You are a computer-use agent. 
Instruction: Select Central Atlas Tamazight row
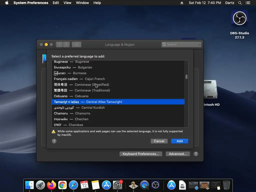118,102
